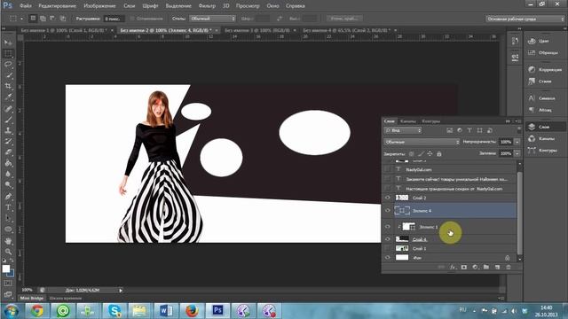Open the layer filter Вид dropdown
This screenshot has height=319, width=568.
click(x=403, y=130)
